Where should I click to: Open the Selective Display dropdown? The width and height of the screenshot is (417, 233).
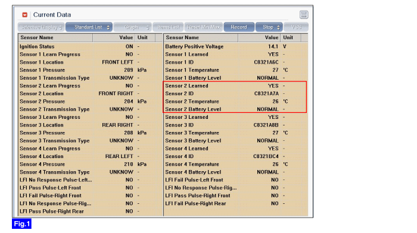coord(41,27)
